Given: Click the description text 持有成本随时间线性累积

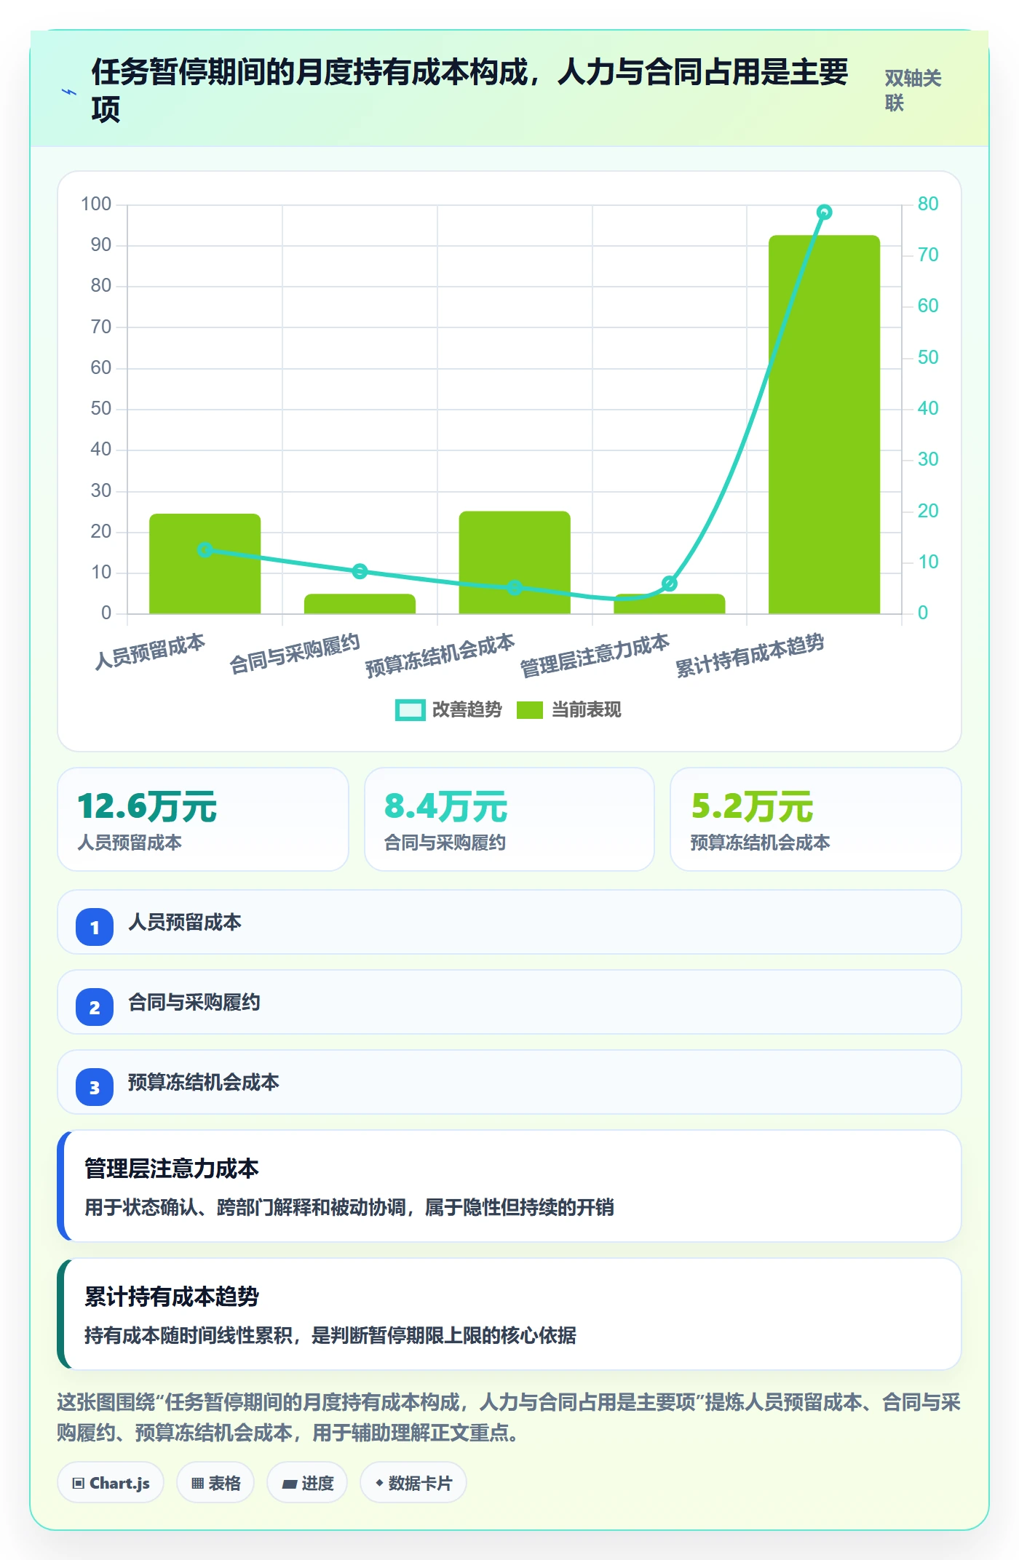Looking at the screenshot, I should 330,1336.
